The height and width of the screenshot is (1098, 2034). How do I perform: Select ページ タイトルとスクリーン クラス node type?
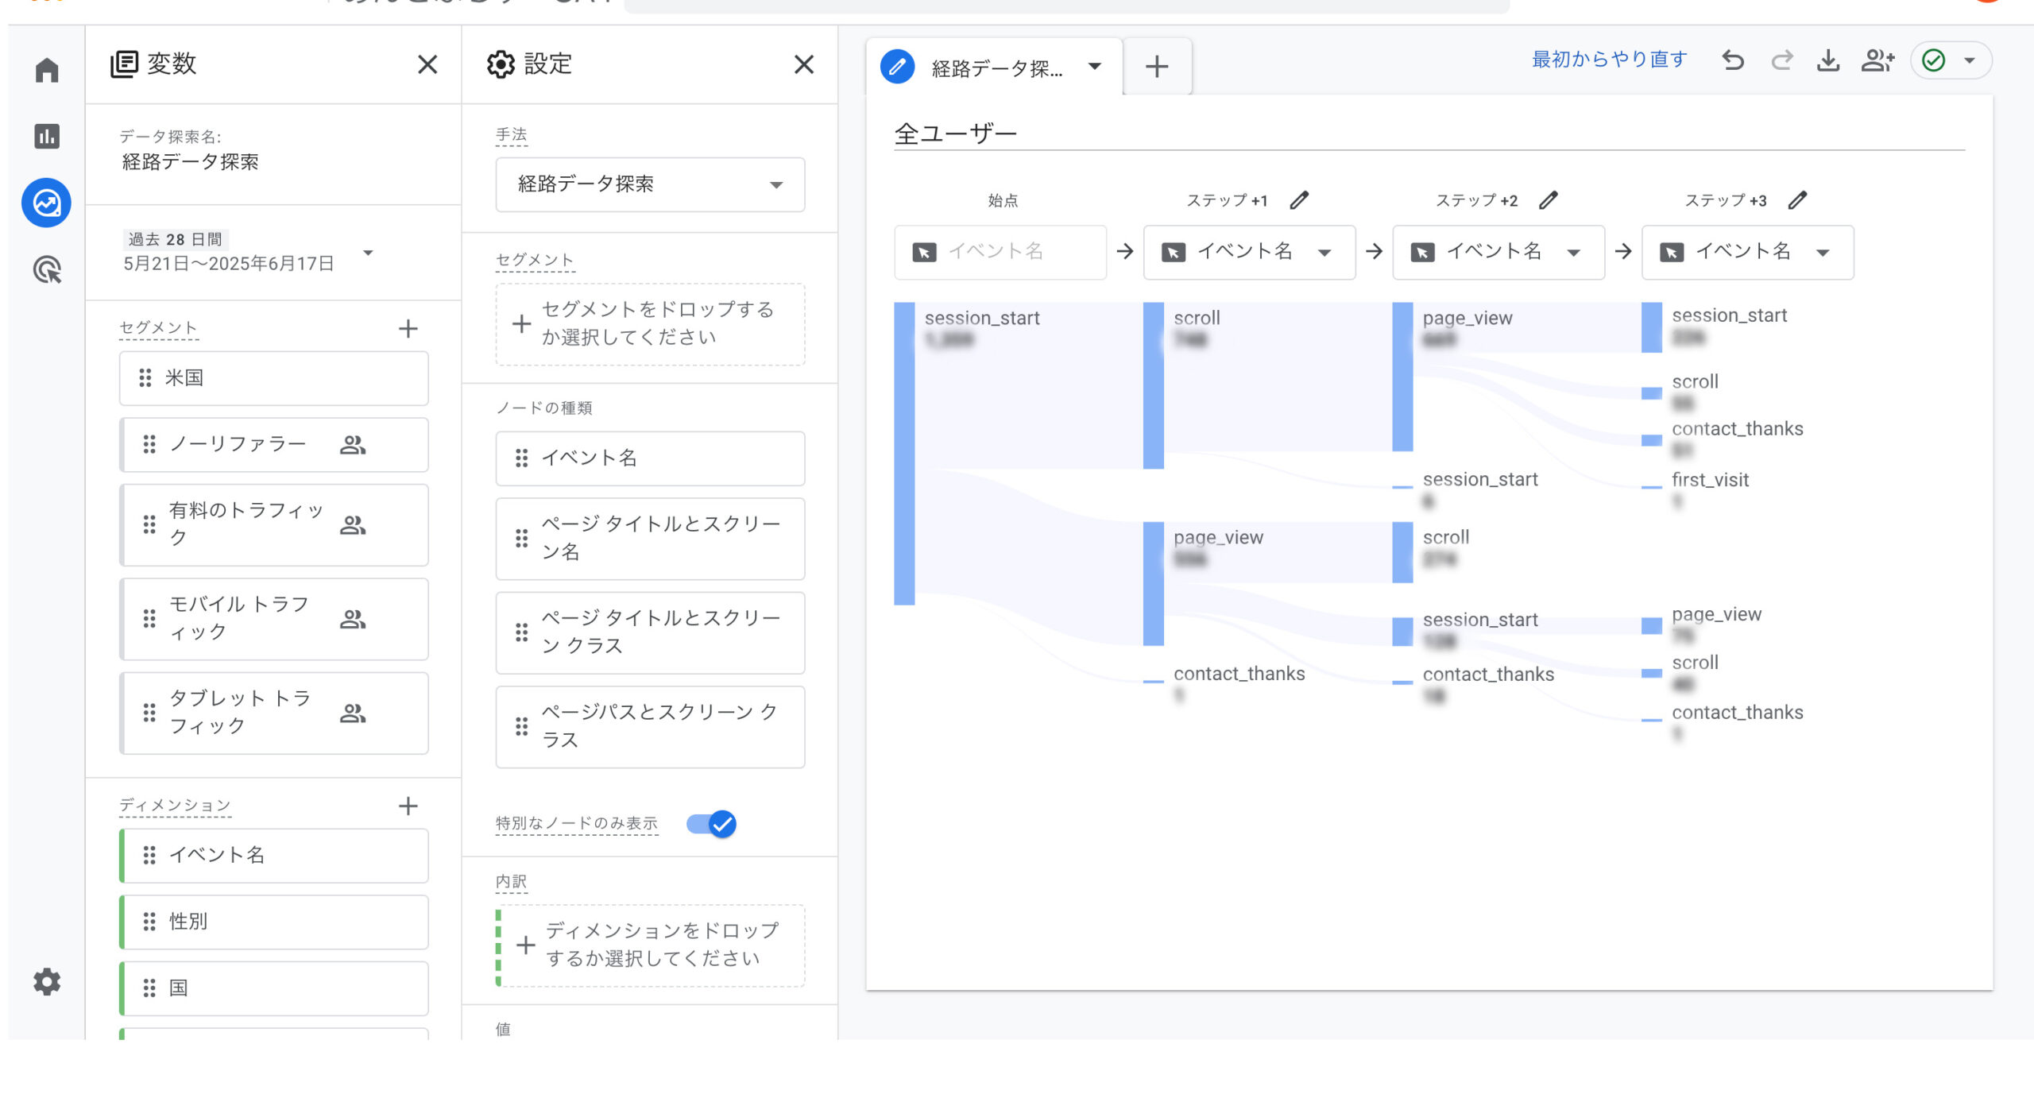click(650, 632)
